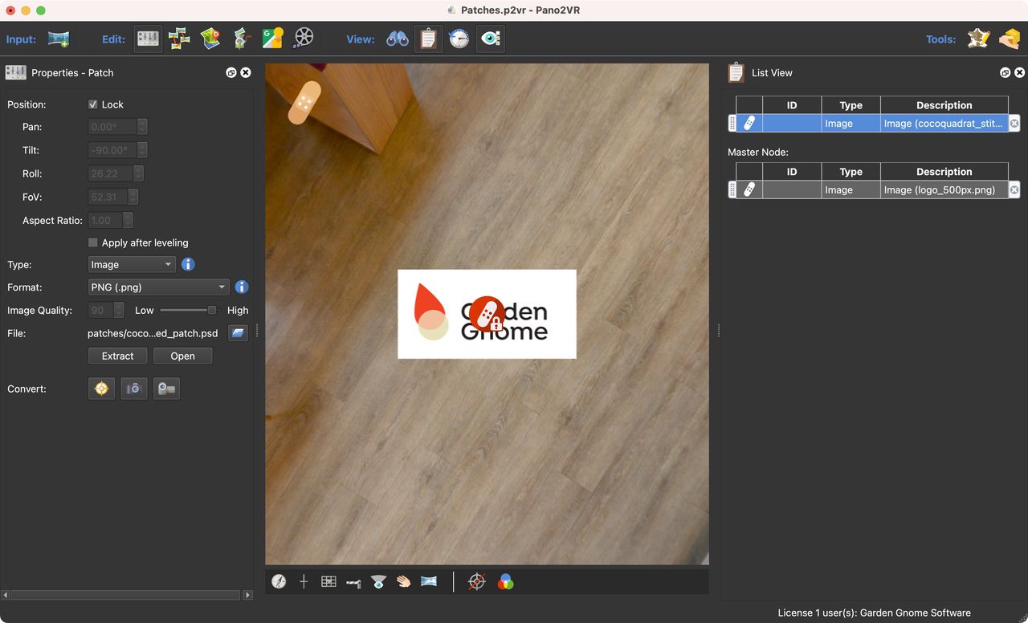The height and width of the screenshot is (623, 1028).
Task: Click the binoculars Viewer icon
Action: point(397,38)
